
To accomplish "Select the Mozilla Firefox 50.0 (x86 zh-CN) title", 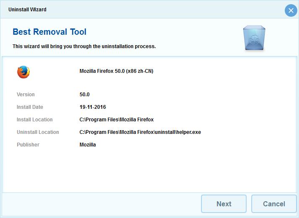I will click(x=116, y=71).
